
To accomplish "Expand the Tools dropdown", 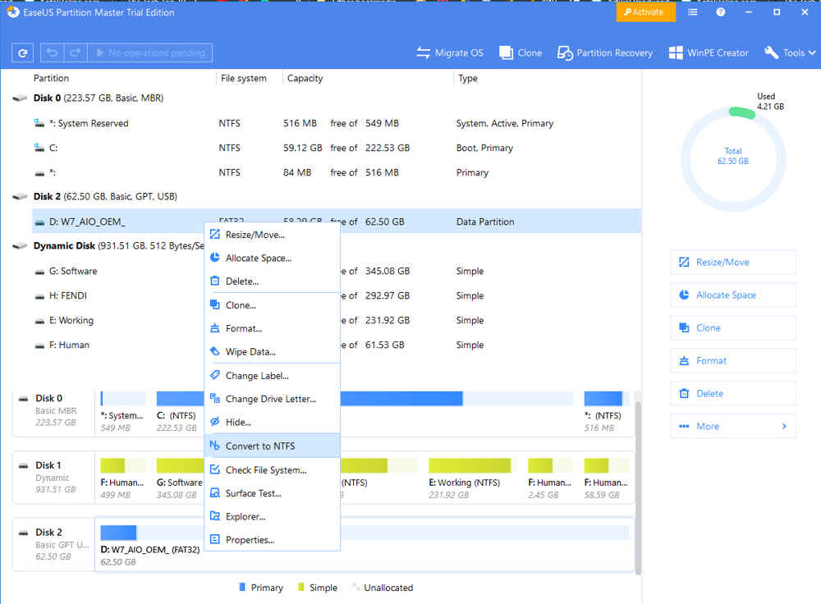I will [x=790, y=53].
